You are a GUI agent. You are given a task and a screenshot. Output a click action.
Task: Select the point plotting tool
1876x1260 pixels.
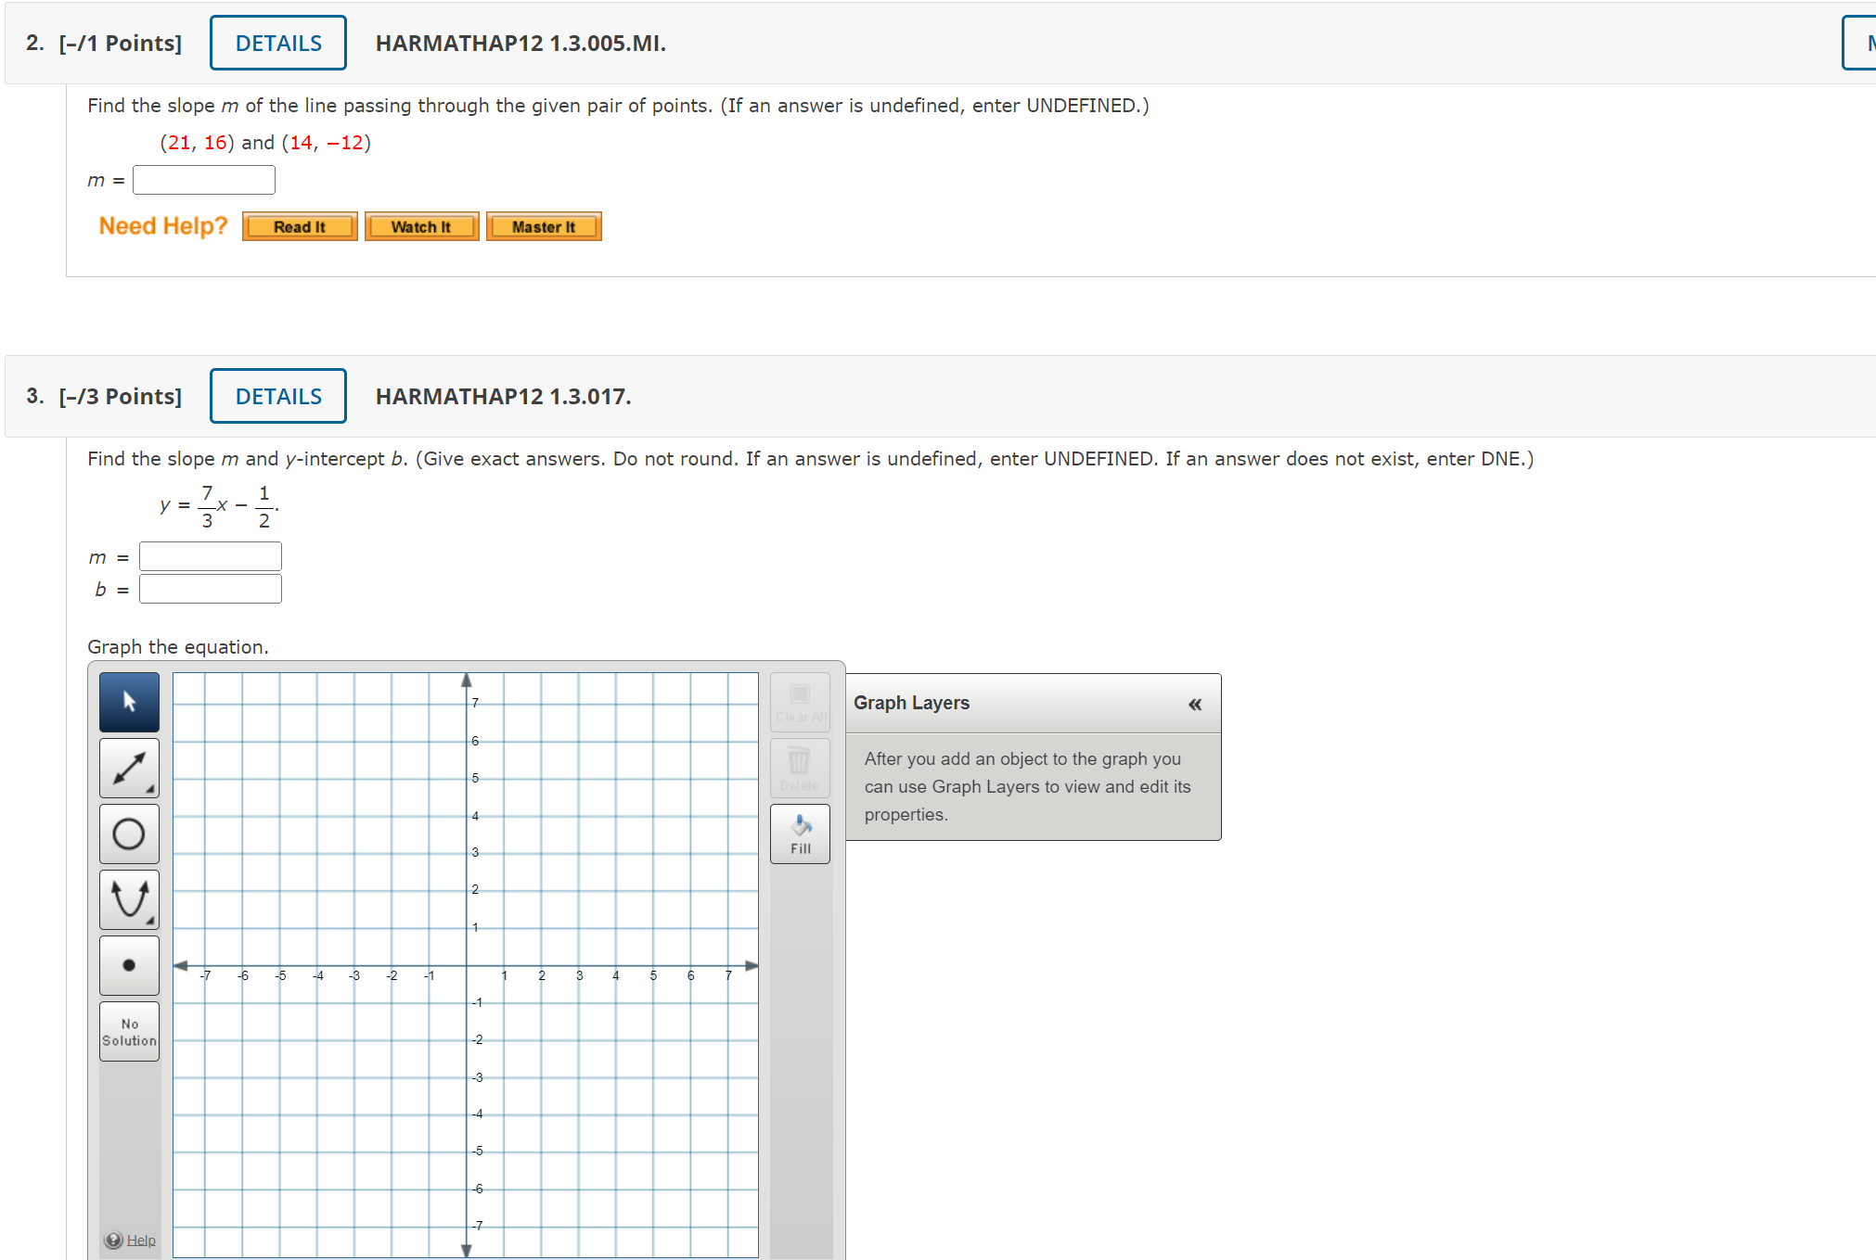pos(129,965)
